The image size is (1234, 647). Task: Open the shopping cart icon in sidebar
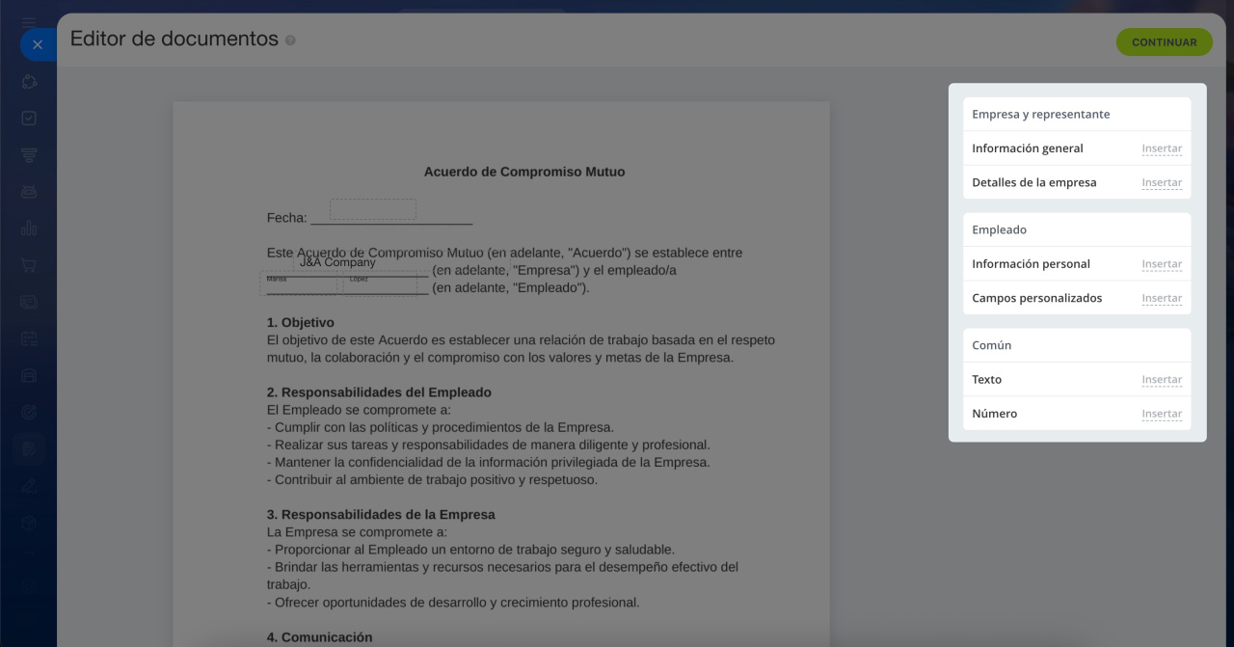29,265
